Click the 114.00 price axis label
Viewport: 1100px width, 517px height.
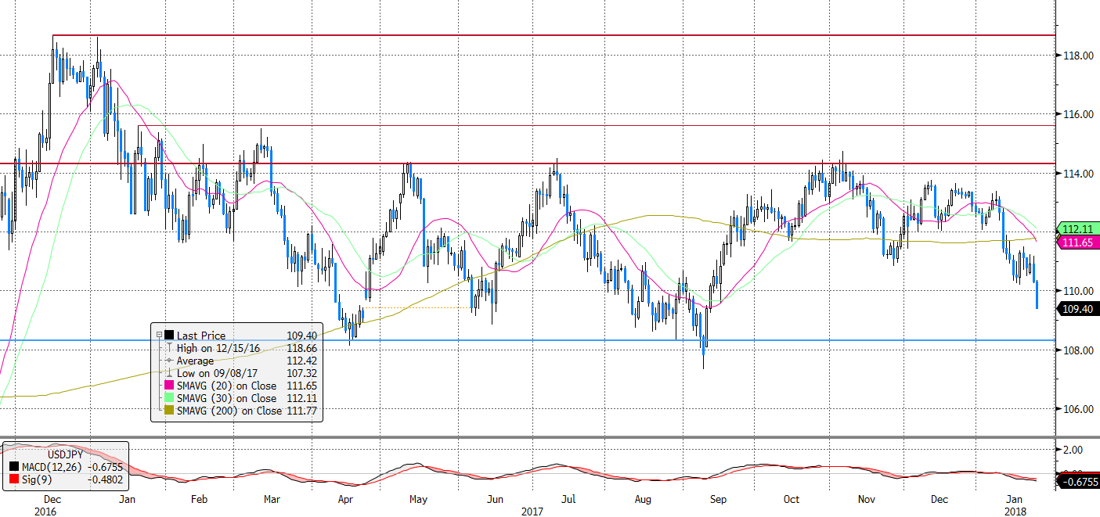tap(1078, 174)
